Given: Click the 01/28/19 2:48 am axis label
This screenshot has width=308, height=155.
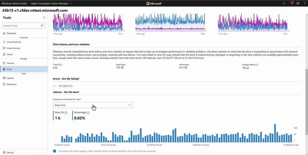Looking at the screenshot, I should coord(154,145).
